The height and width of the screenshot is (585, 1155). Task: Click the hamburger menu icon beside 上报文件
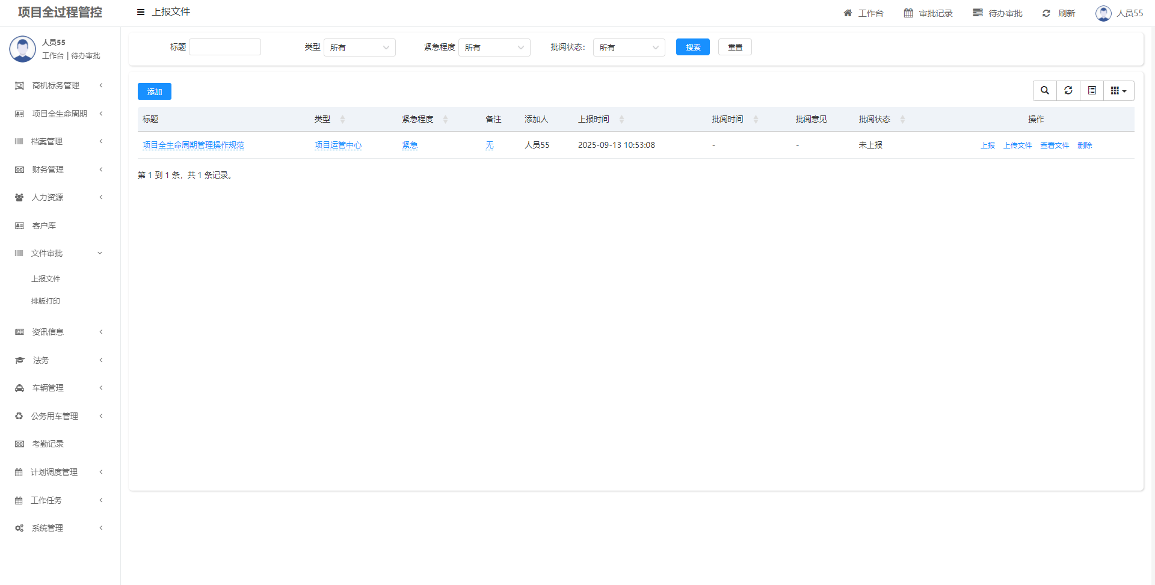(141, 12)
